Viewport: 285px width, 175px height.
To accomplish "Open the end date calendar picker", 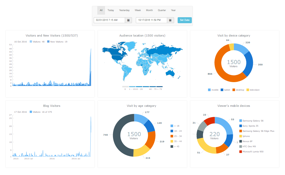I will [x=170, y=20].
